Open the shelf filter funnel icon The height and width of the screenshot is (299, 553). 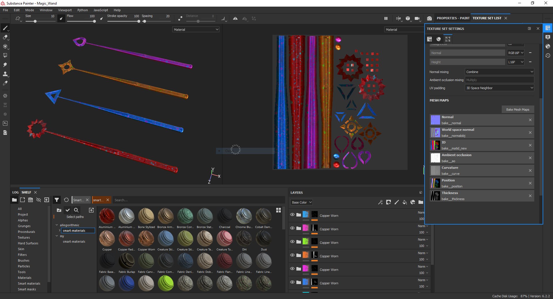tap(57, 200)
